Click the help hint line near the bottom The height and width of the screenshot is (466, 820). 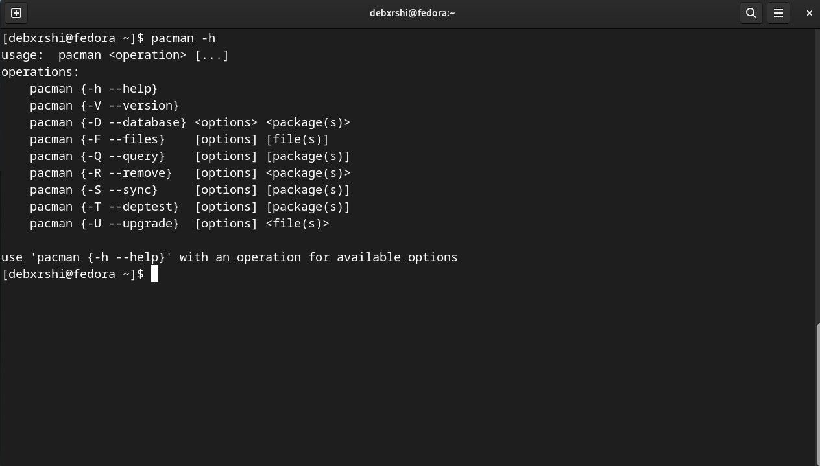[x=228, y=257]
